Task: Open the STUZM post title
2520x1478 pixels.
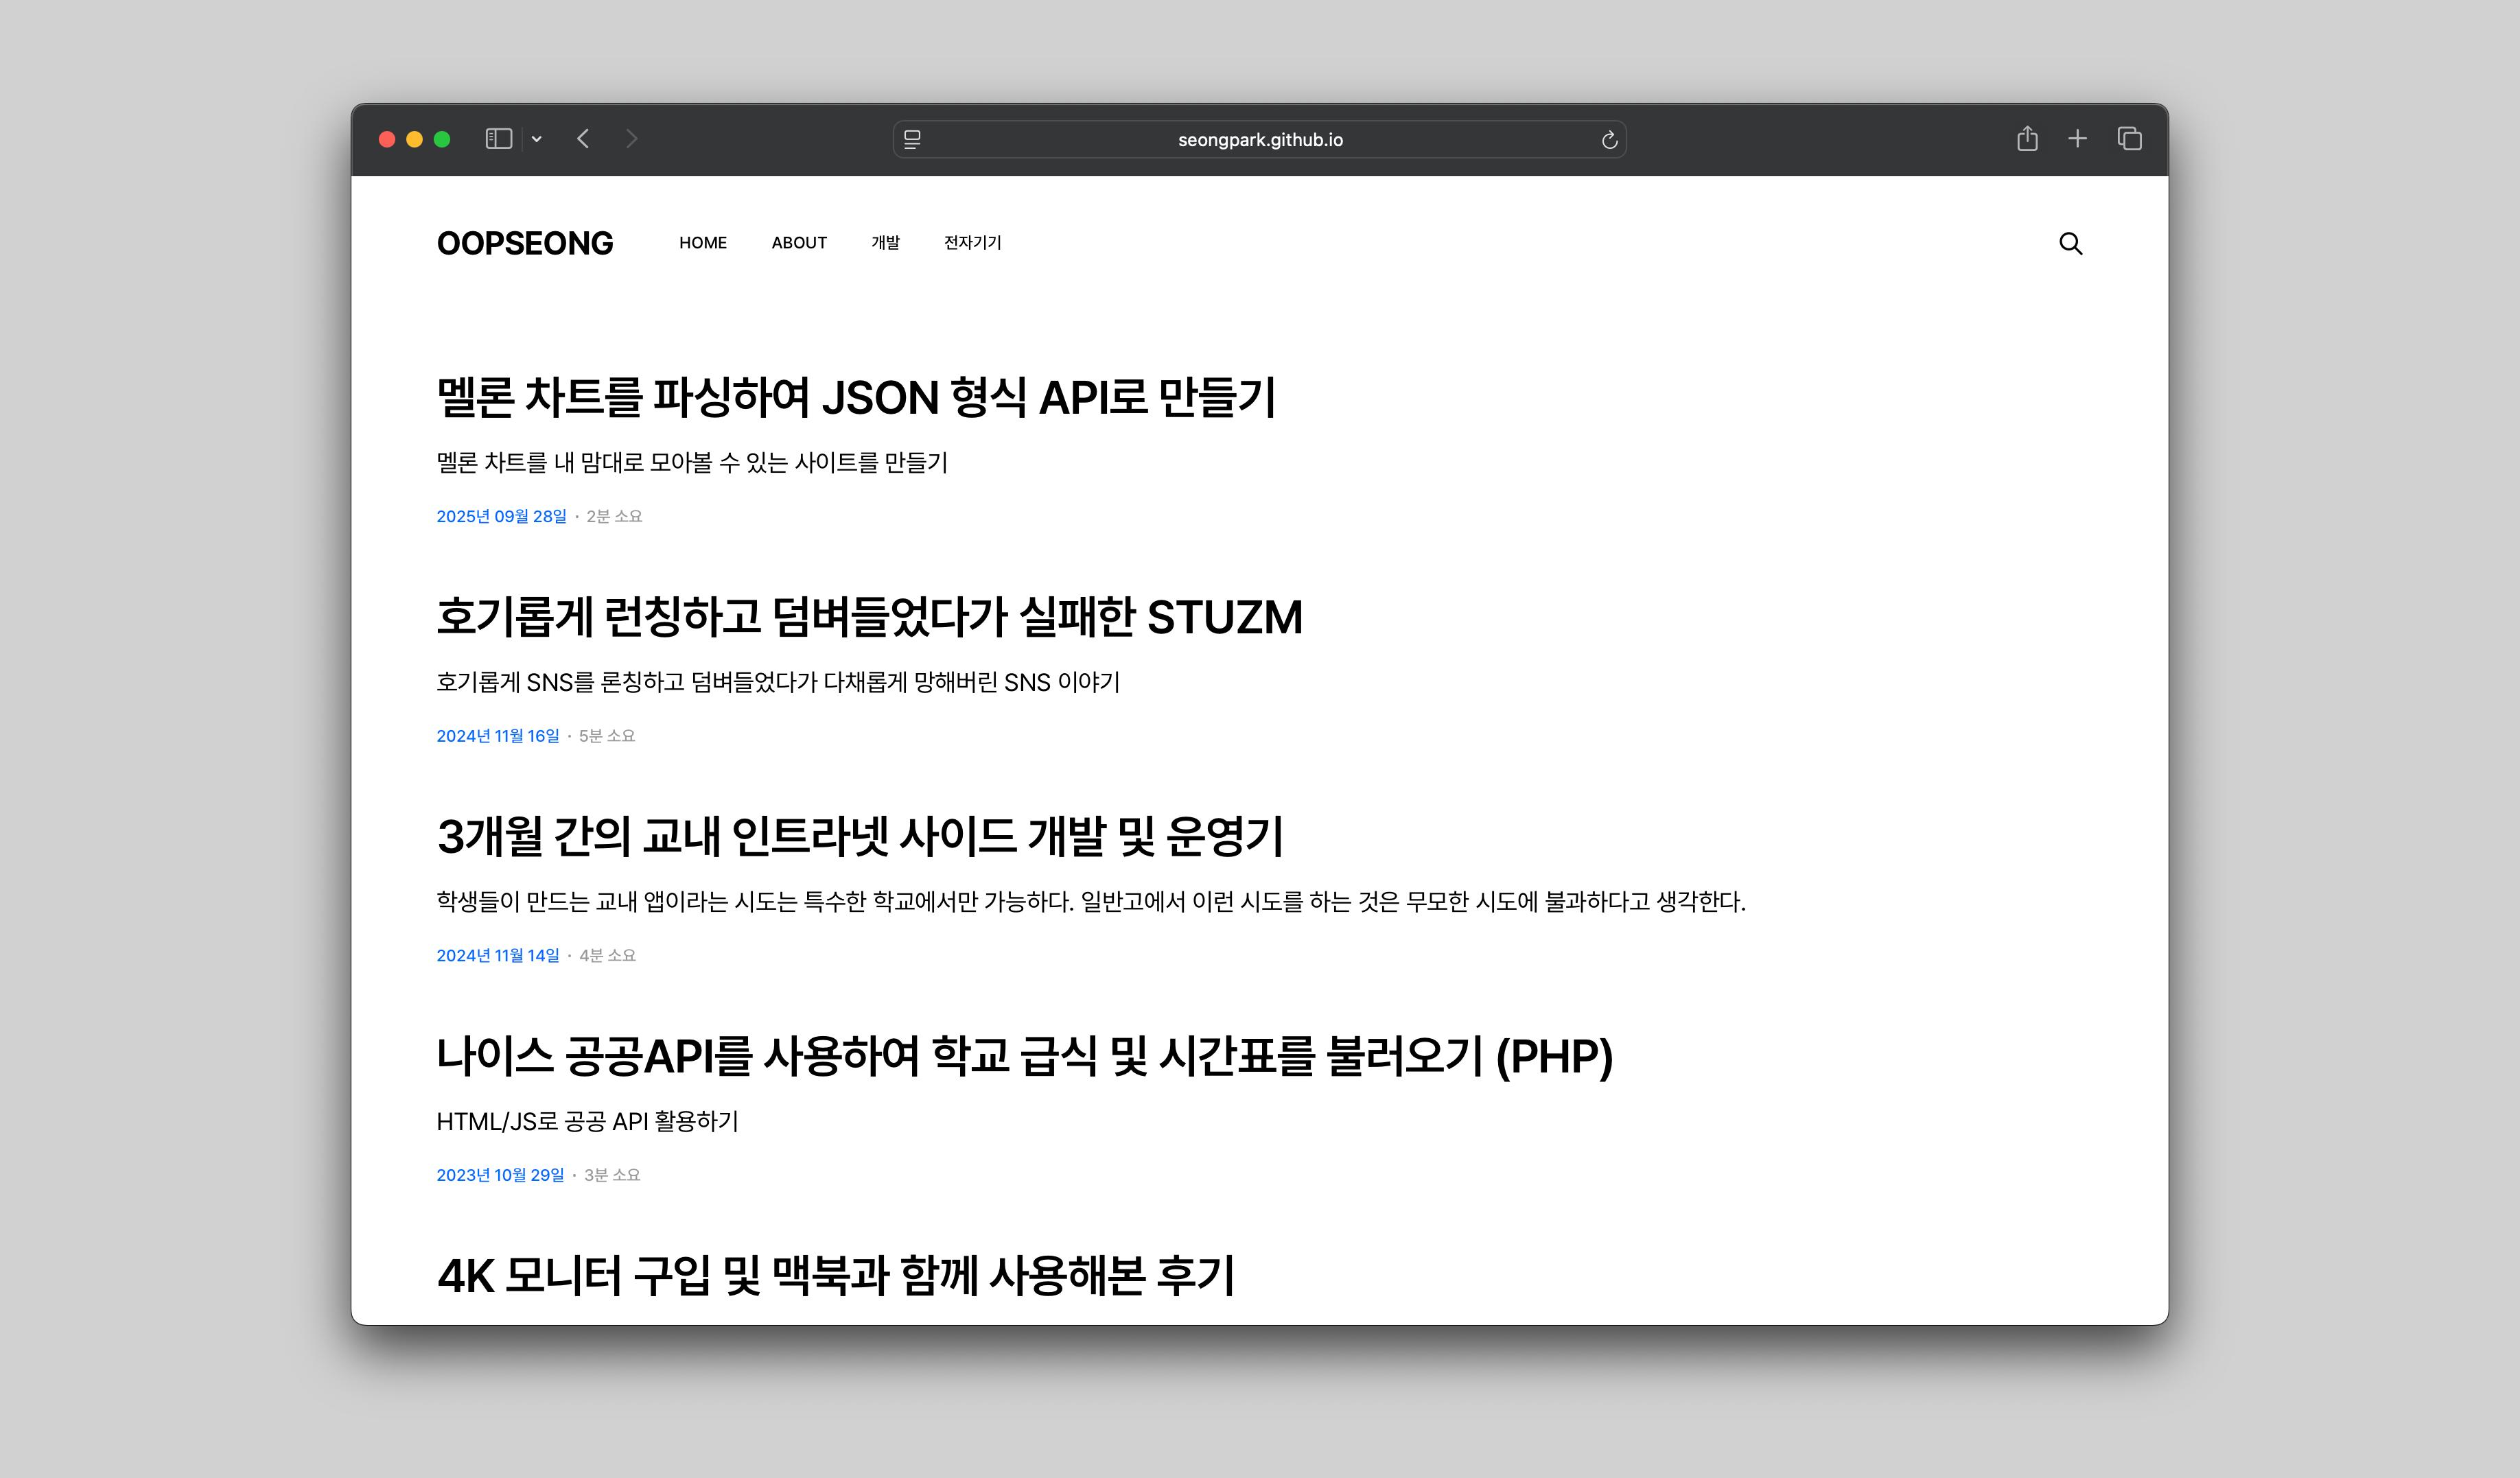Action: click(869, 617)
